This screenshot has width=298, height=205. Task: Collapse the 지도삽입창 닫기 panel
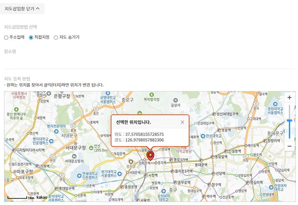22,9
